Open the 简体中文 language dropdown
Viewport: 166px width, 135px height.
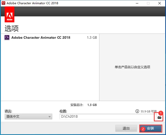click(28, 116)
